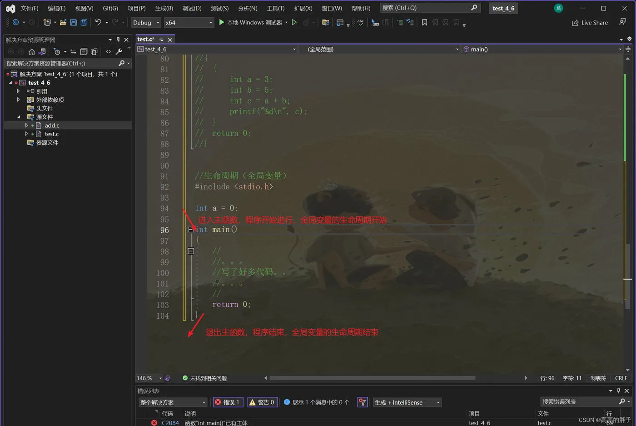Toggle the warnings filter (警告 0)
The width and height of the screenshot is (636, 426).
click(x=263, y=402)
